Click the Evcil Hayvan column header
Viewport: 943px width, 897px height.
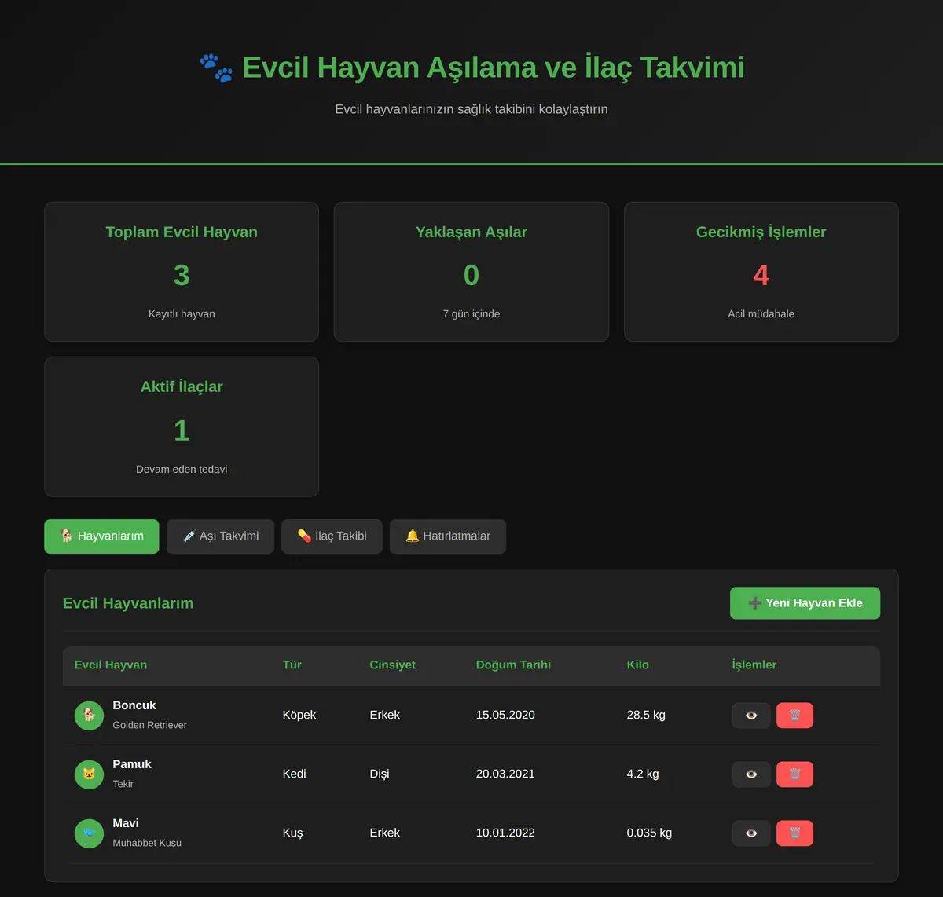click(111, 665)
